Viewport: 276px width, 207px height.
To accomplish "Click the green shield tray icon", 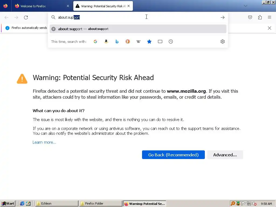I will pos(238,204).
